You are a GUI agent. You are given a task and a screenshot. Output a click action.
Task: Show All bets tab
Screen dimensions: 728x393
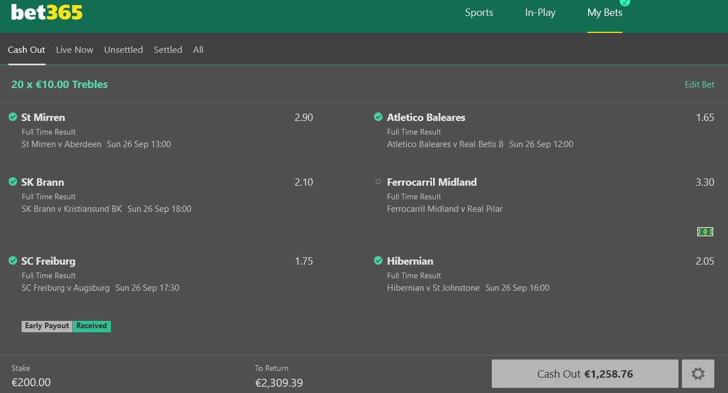(198, 50)
